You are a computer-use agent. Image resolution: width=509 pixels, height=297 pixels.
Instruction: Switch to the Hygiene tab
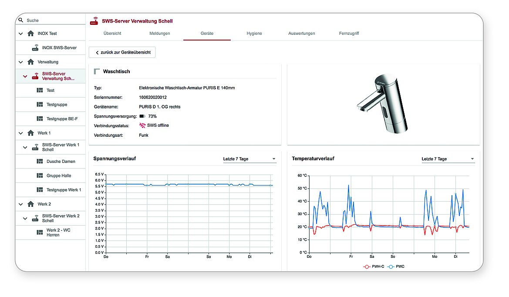[x=254, y=34]
